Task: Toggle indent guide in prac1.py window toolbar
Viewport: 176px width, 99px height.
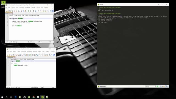Action: point(53,11)
